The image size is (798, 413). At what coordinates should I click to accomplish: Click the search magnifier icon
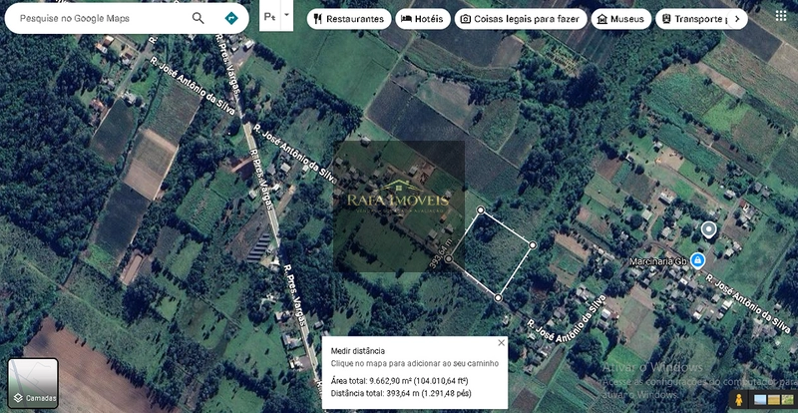pyautogui.click(x=198, y=18)
